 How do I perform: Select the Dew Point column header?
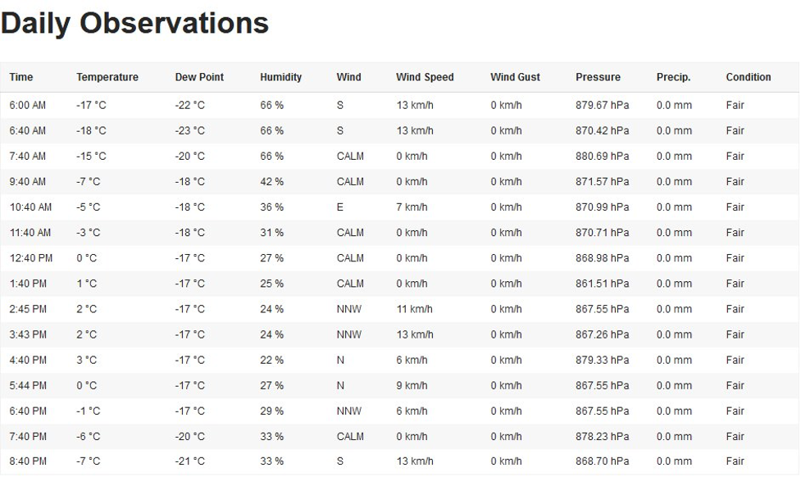click(199, 77)
